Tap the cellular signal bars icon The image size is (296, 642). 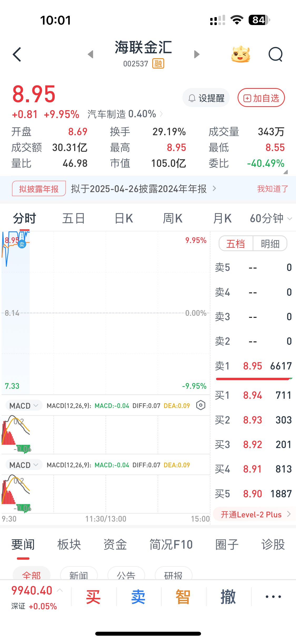click(x=218, y=20)
